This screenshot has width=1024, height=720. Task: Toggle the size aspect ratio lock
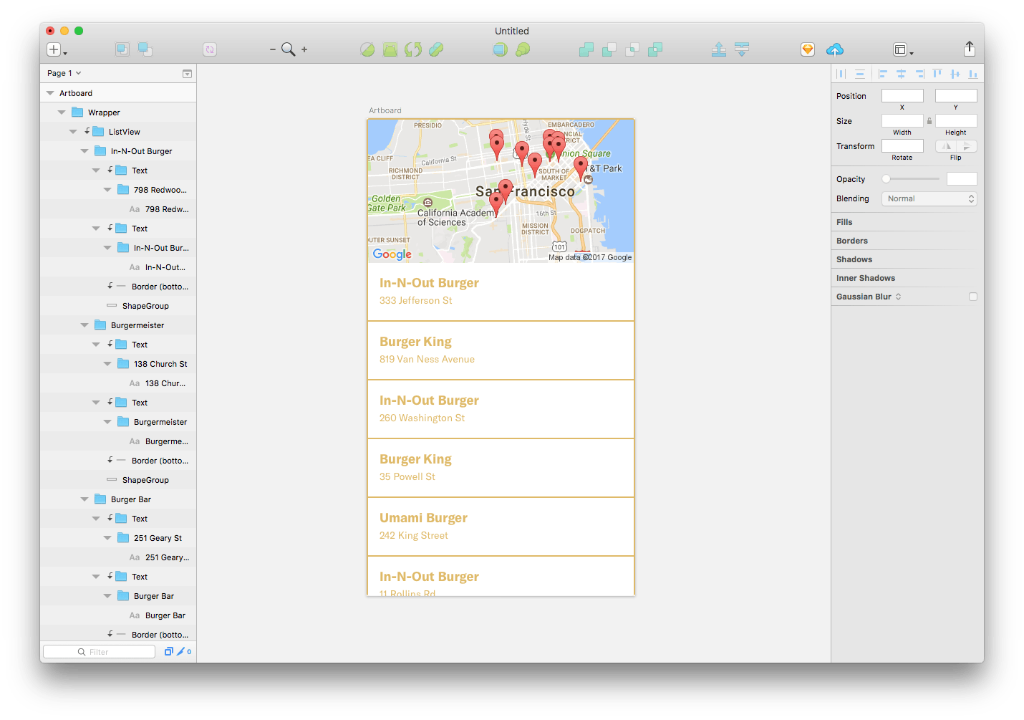click(929, 121)
